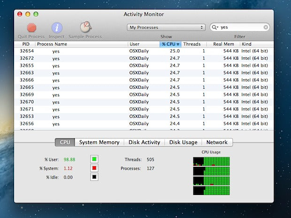Select the Network tab
291x218 pixels.
pyautogui.click(x=217, y=142)
